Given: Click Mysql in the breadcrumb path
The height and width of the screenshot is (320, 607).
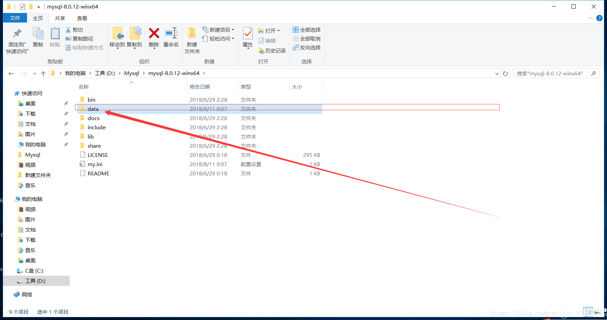Looking at the screenshot, I should click(132, 73).
